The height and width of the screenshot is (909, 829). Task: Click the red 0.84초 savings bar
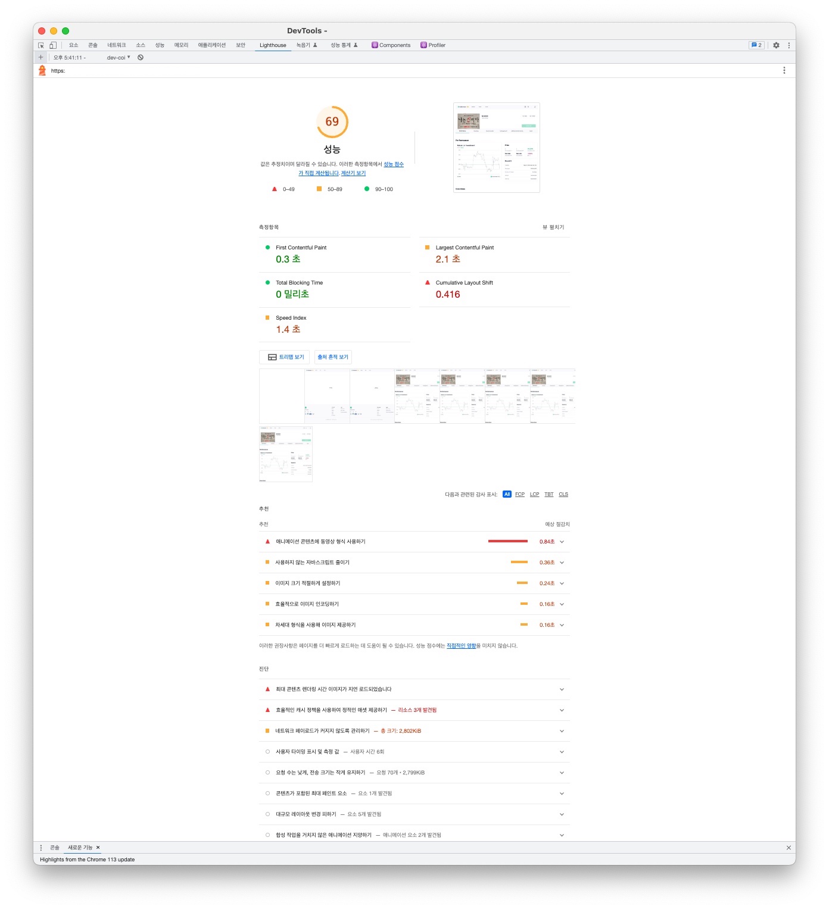pos(507,542)
